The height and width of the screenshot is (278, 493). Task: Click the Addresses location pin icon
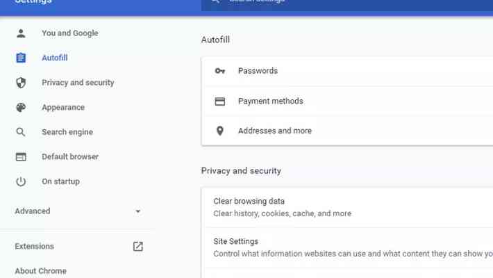tap(220, 131)
